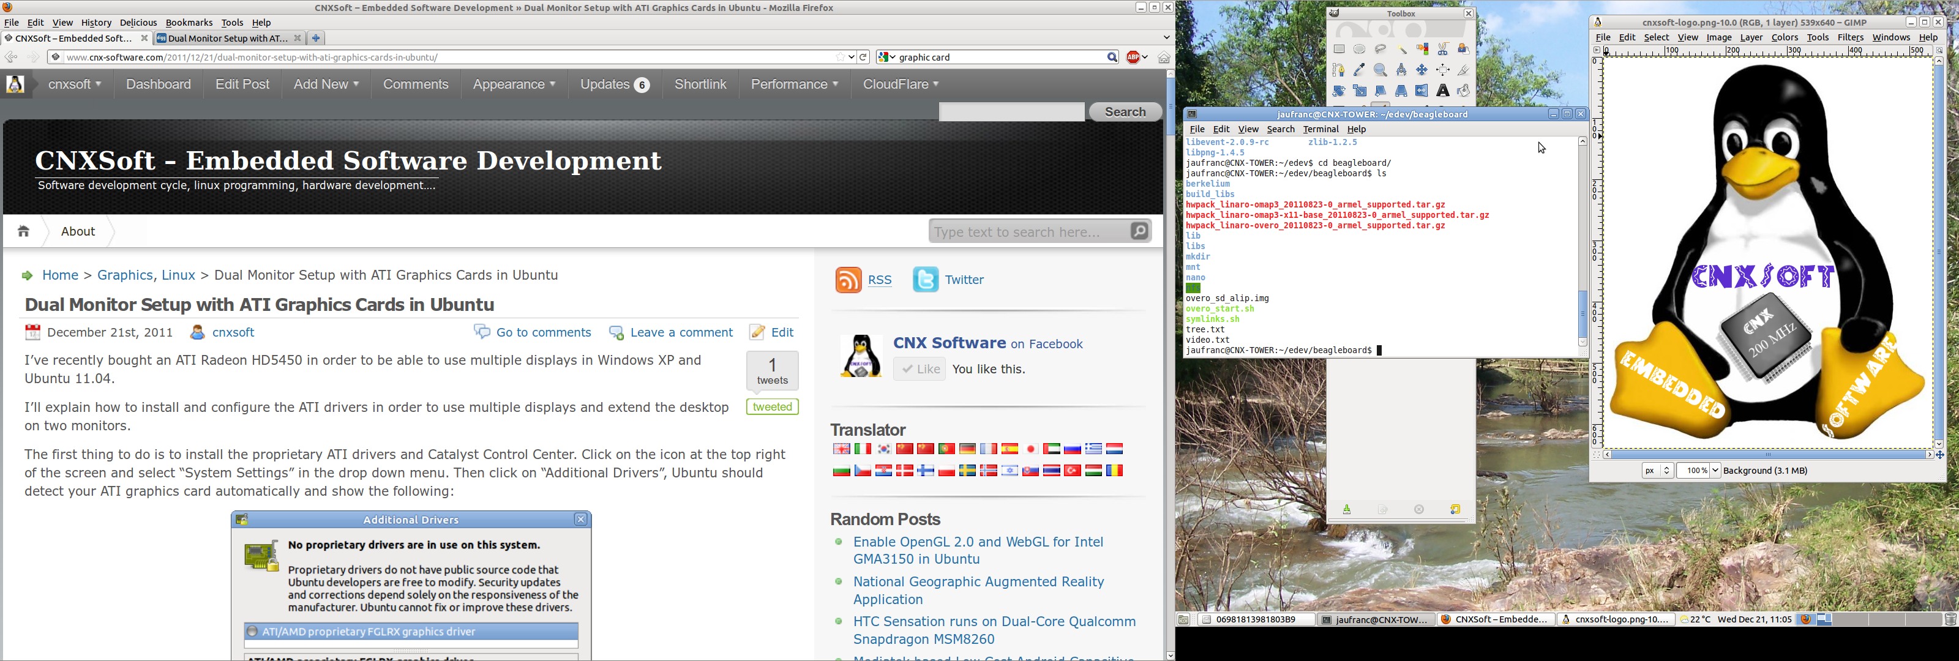Select the Scale tool in Toolbox

[x=1360, y=91]
